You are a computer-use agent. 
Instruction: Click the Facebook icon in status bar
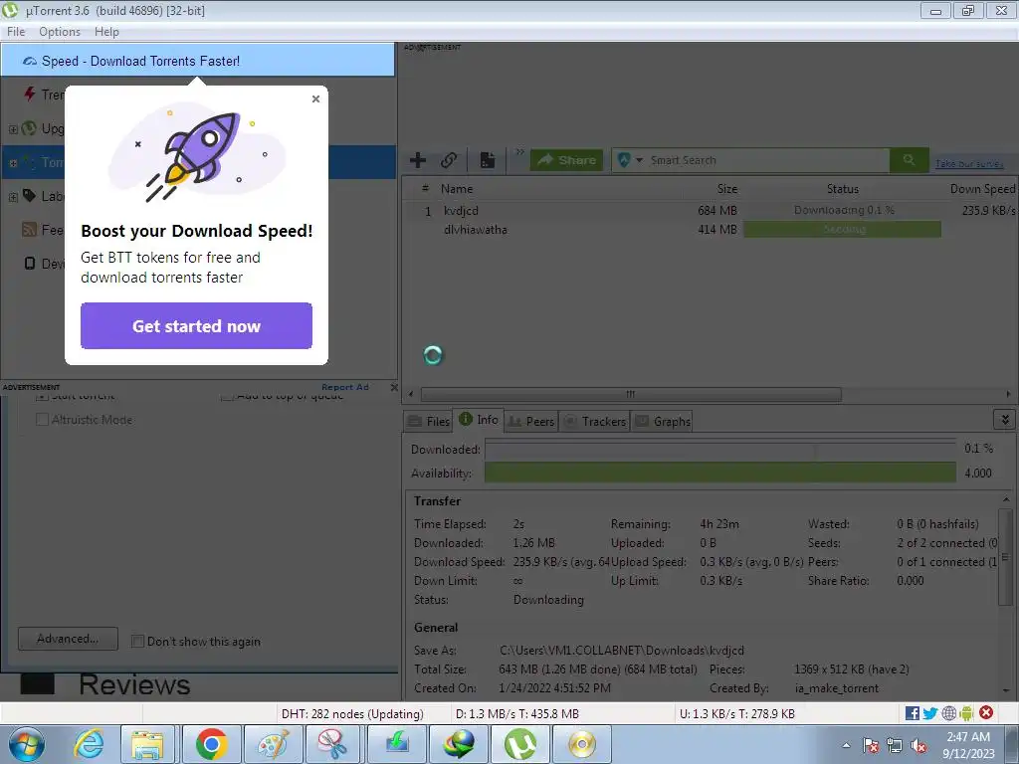tap(912, 713)
